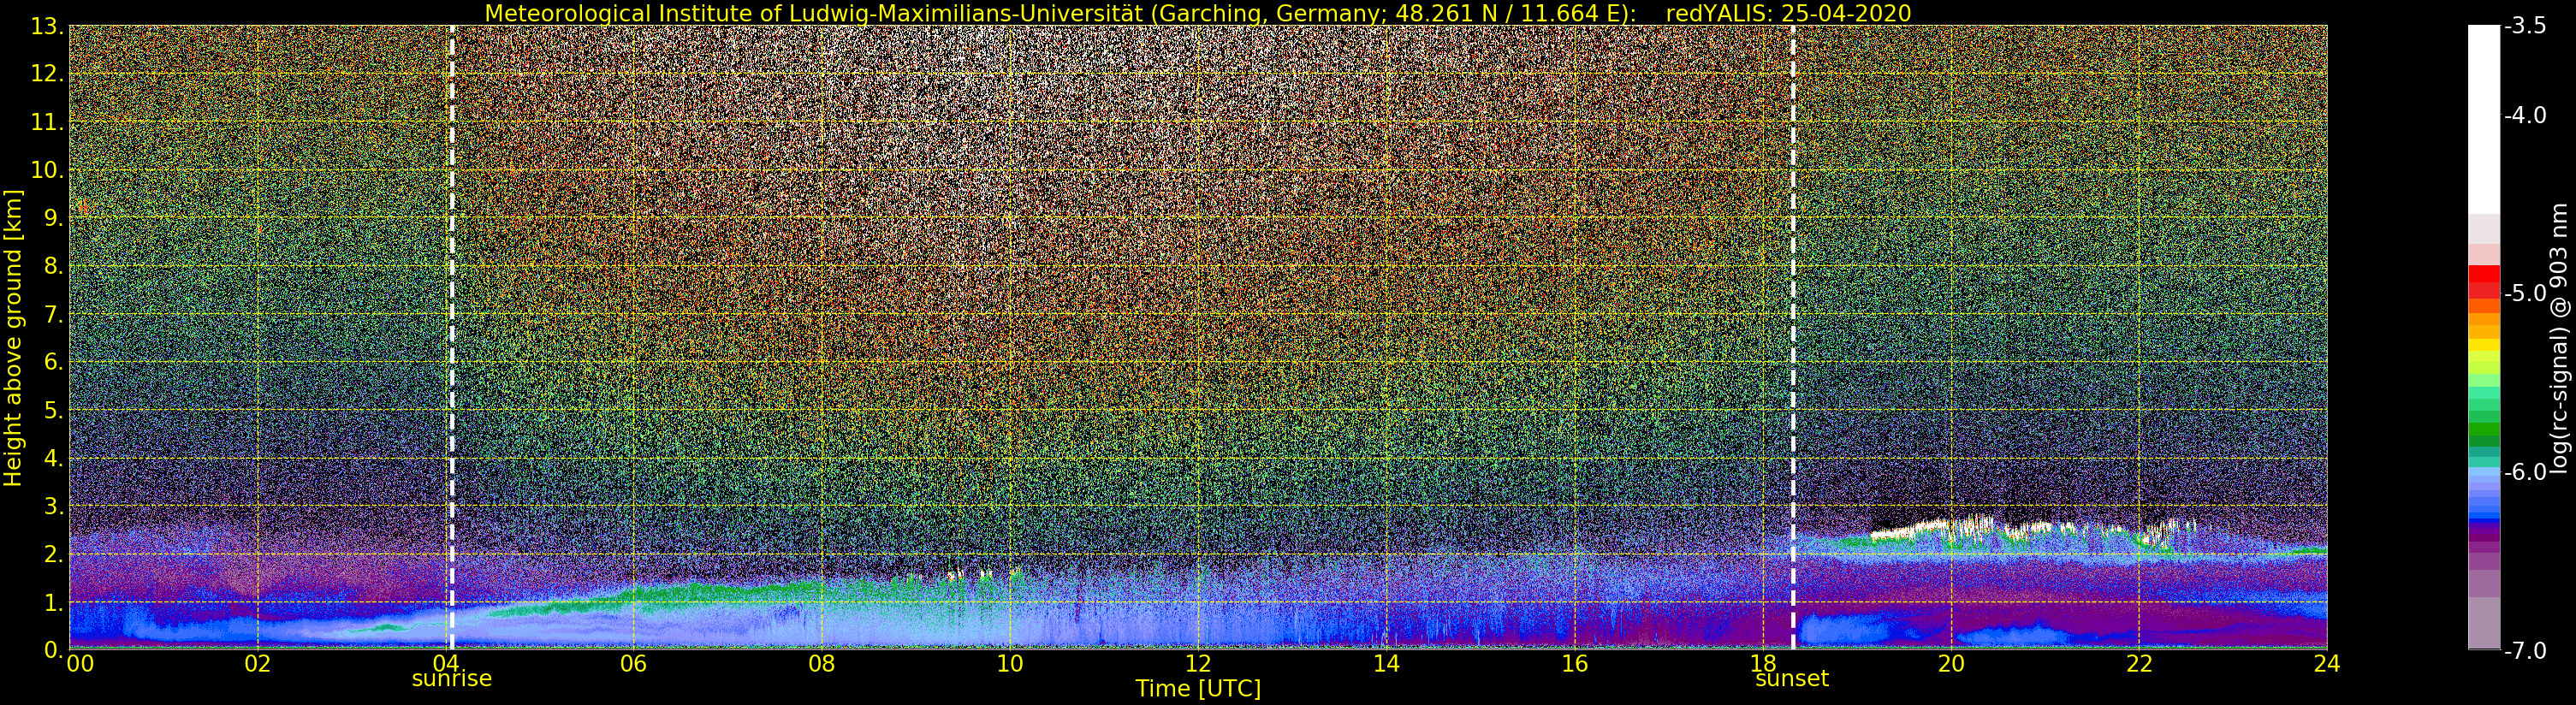Image resolution: width=2576 pixels, height=705 pixels.
Task: Click the '16' time tick label
Action: [x=1574, y=663]
